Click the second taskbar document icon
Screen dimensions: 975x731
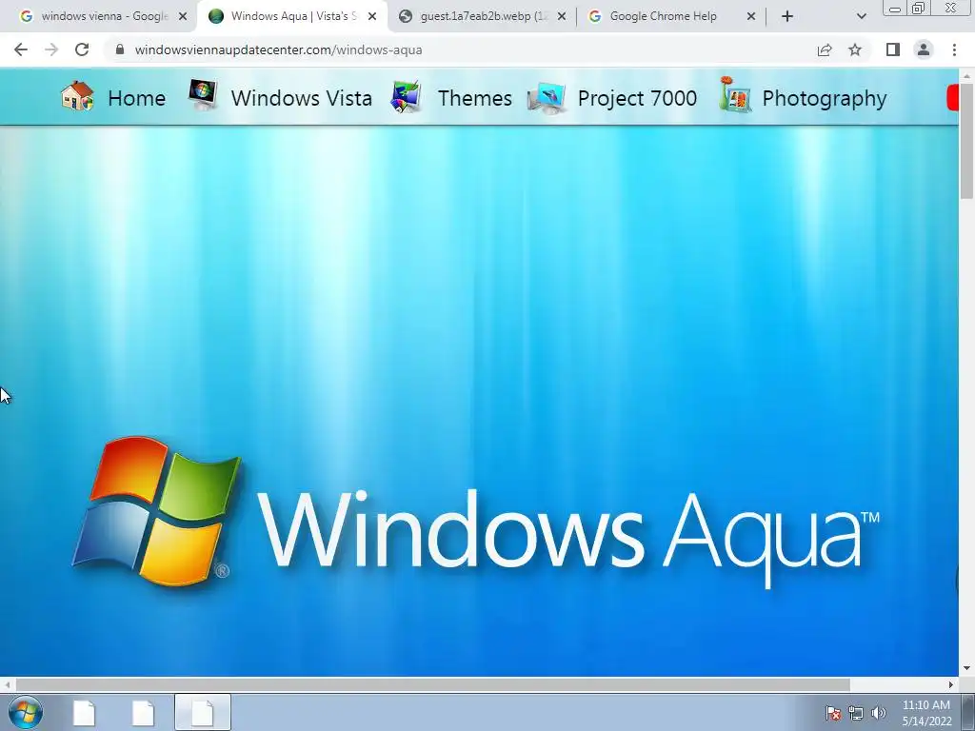pos(143,713)
